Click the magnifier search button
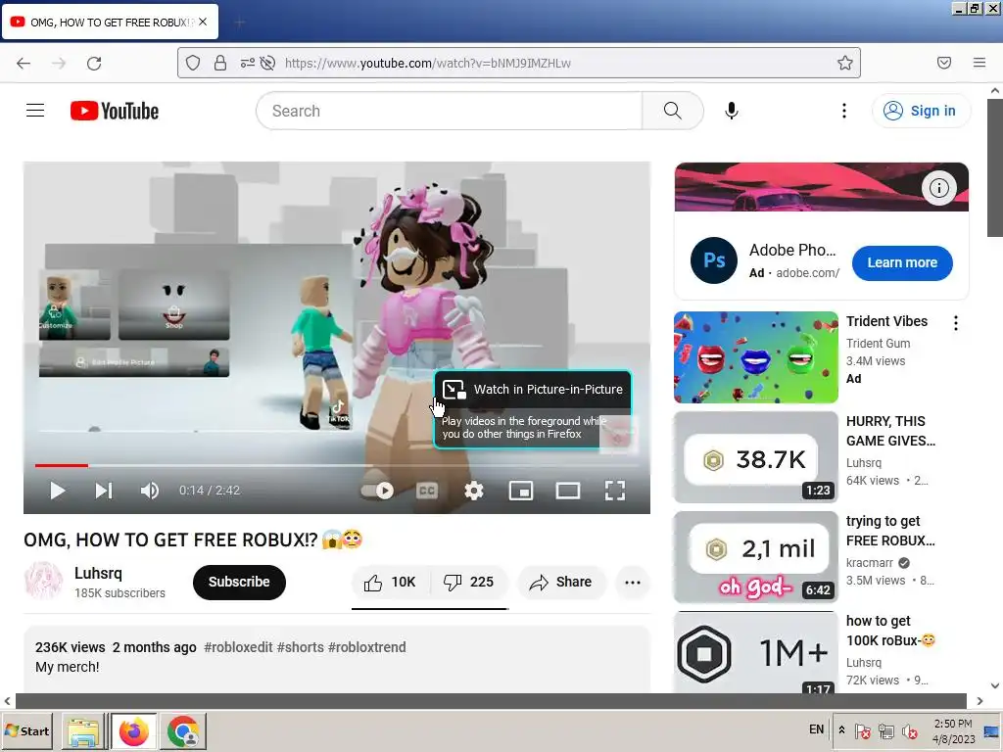1003x752 pixels. point(672,111)
